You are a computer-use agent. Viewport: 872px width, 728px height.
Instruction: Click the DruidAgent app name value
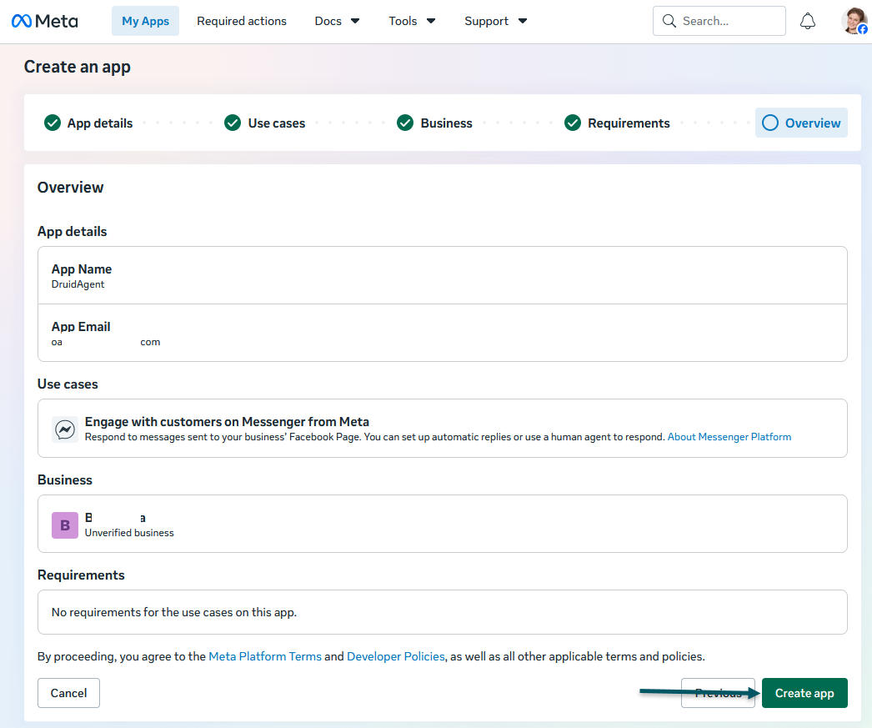(x=78, y=284)
